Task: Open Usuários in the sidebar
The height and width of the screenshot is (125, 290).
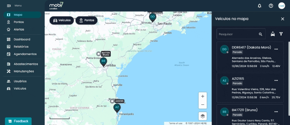Action: (22, 81)
